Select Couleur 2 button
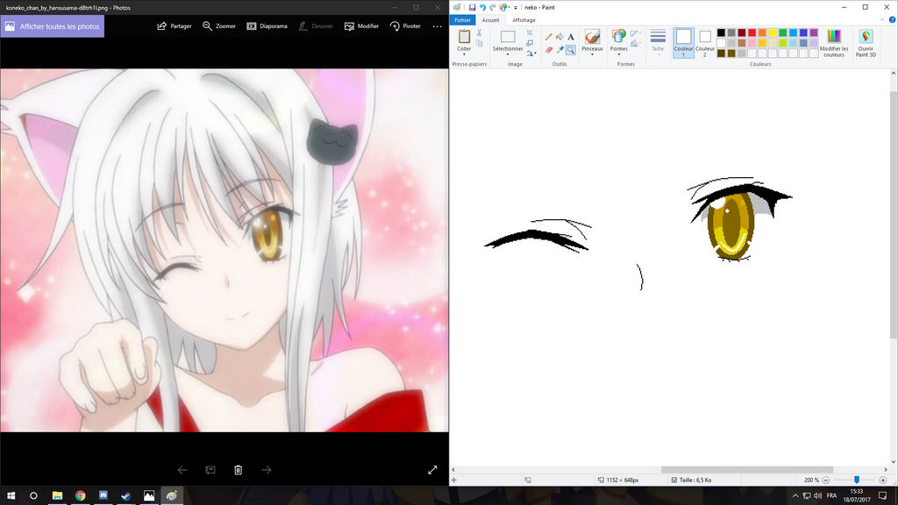This screenshot has height=505, width=898. point(705,42)
